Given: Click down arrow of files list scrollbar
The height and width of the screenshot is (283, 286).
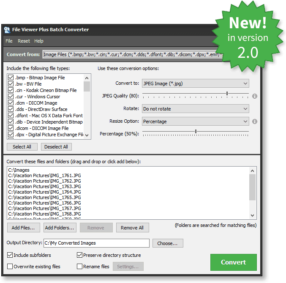Looking at the screenshot, I should coord(253,216).
